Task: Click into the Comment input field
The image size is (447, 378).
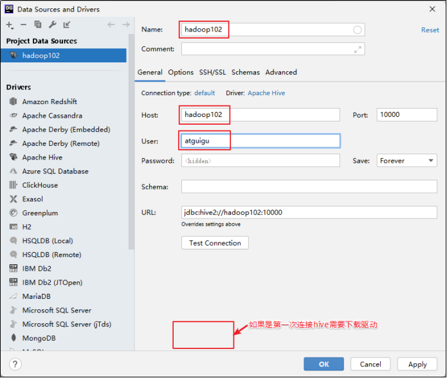Action: click(x=273, y=49)
